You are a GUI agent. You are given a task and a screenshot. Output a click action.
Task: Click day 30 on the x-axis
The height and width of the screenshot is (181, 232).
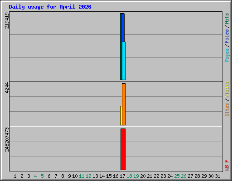pyautogui.click(x=211, y=176)
